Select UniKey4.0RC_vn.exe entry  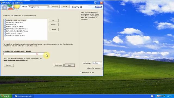pos(14,33)
